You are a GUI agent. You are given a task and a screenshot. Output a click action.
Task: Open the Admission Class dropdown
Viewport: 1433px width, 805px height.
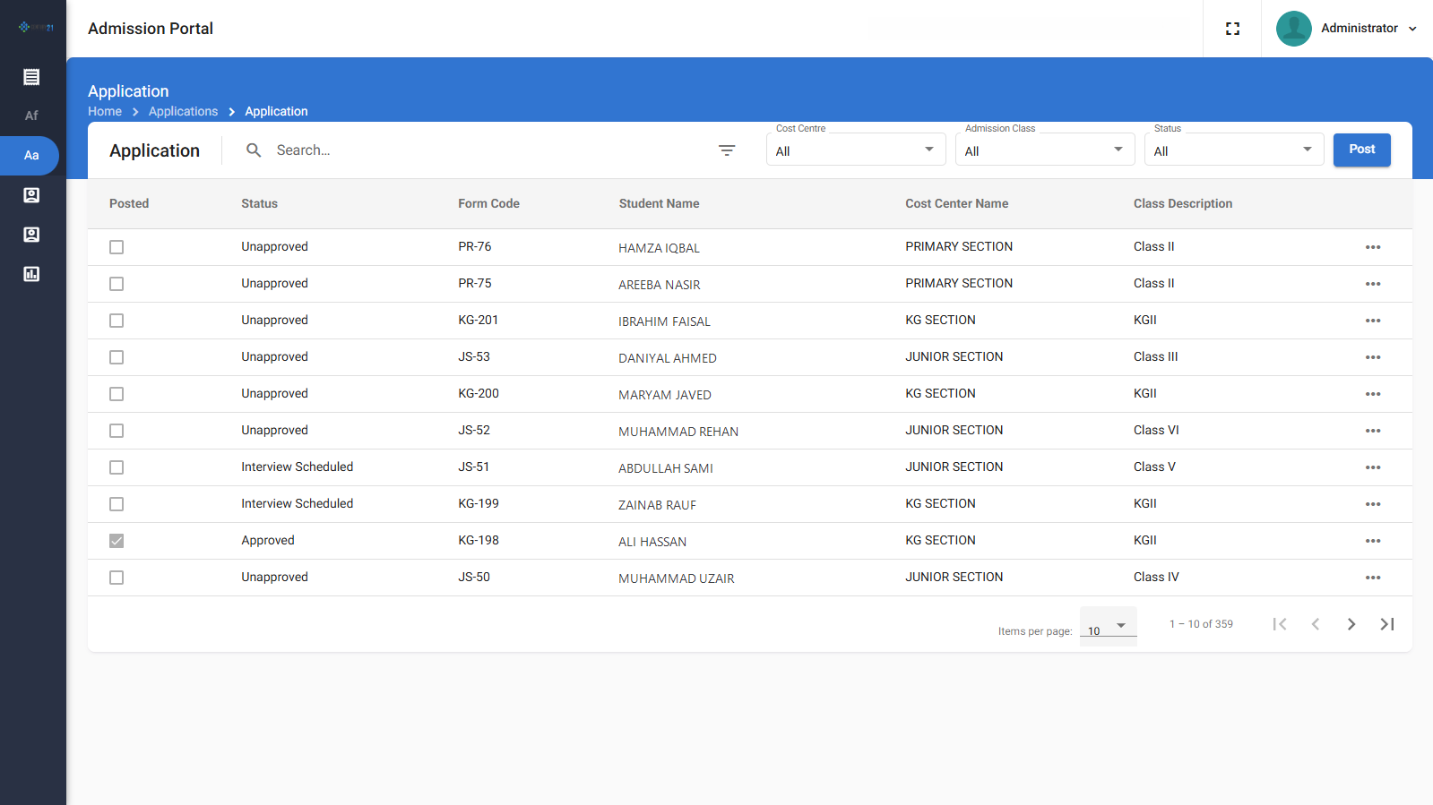pos(1045,150)
